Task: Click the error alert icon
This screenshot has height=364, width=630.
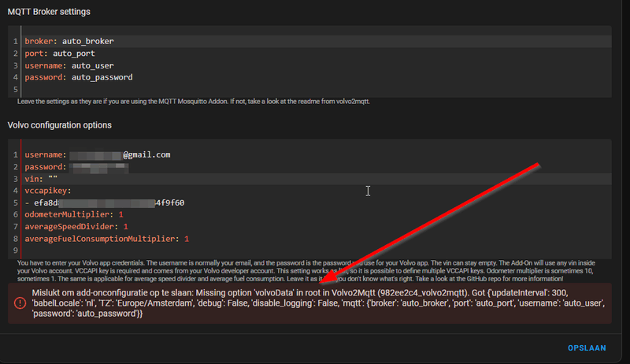Action: coord(20,303)
